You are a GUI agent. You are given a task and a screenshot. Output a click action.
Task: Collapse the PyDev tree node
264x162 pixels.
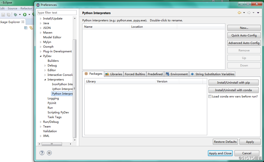tap(40, 56)
